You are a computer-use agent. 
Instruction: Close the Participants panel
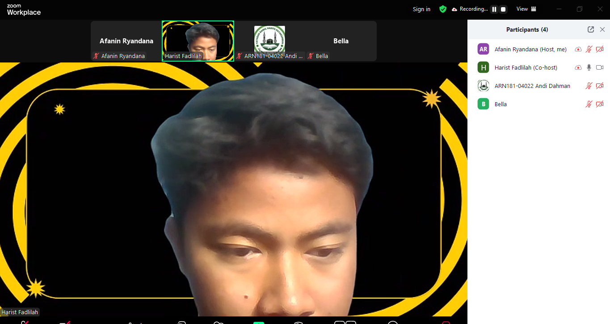pos(602,29)
